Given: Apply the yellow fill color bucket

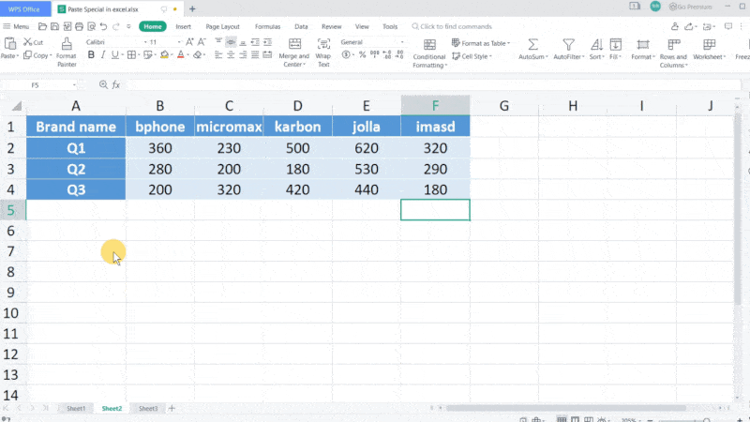Looking at the screenshot, I should 165,55.
